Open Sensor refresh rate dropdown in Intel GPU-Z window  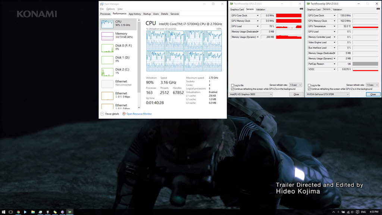(x=295, y=85)
